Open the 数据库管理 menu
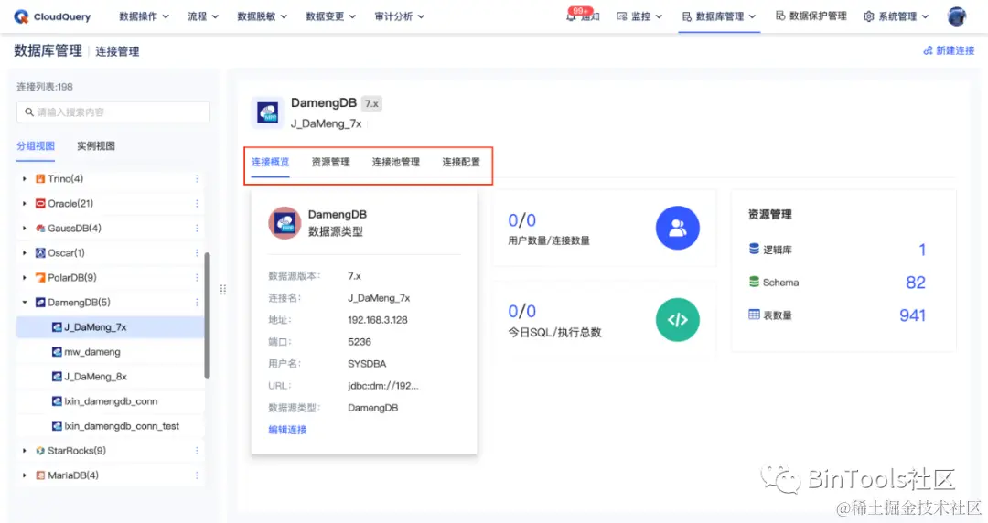This screenshot has height=523, width=988. [719, 16]
